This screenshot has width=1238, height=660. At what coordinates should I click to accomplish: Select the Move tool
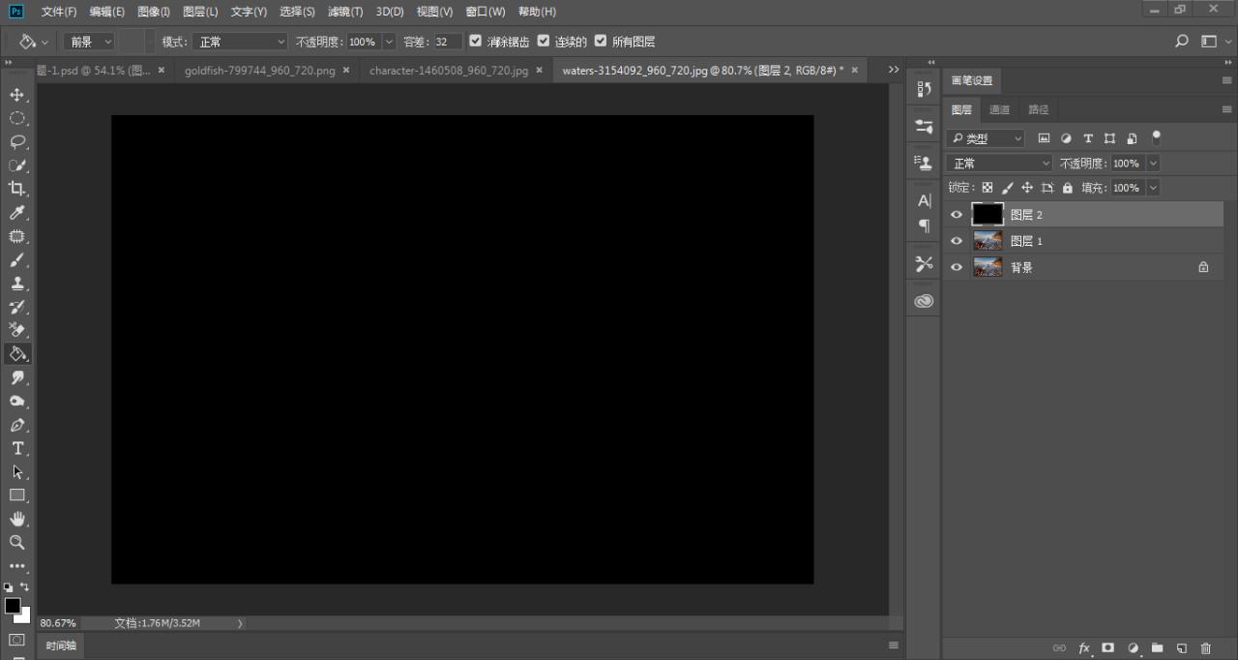point(16,95)
